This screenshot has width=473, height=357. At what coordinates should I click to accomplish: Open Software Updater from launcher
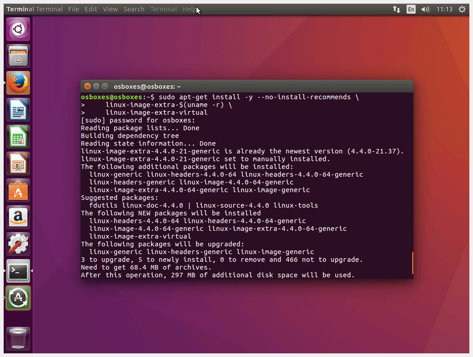coord(18,298)
